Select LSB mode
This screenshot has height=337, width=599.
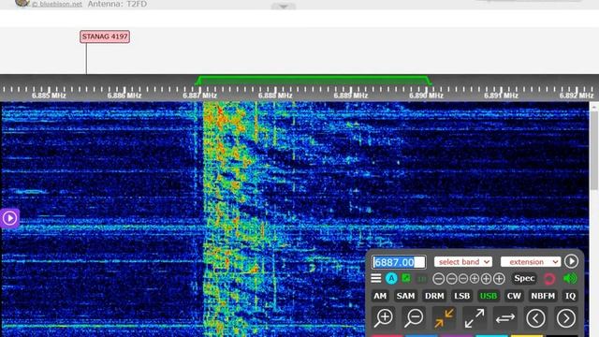point(461,296)
